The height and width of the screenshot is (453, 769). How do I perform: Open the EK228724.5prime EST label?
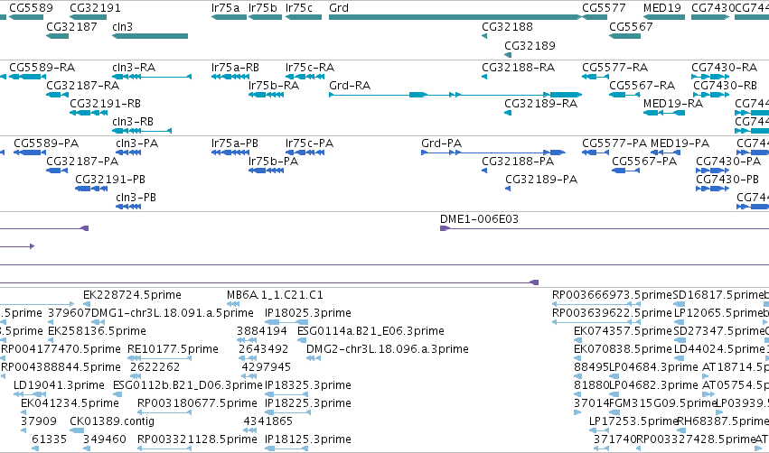(x=132, y=295)
